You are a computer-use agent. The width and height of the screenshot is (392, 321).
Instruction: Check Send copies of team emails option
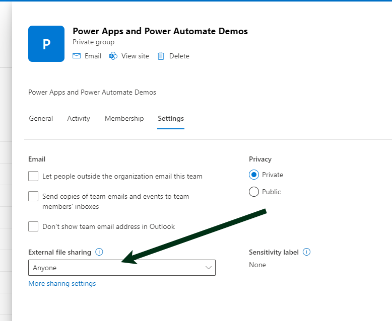point(33,196)
